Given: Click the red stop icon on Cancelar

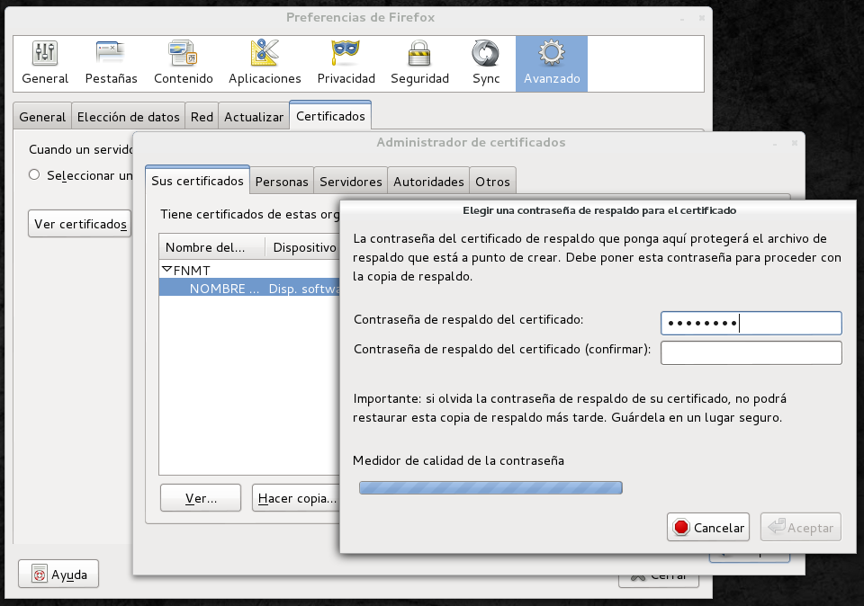Looking at the screenshot, I should 681,527.
